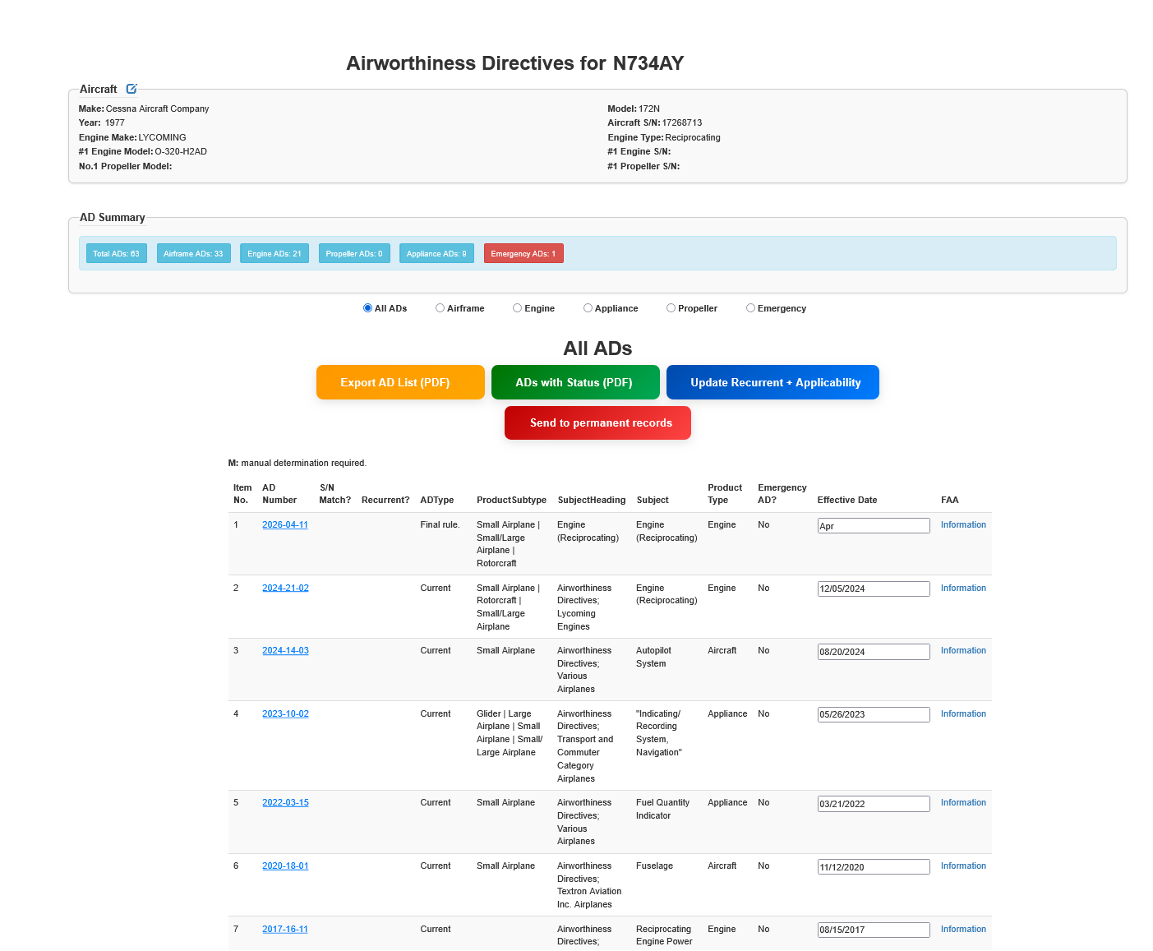Click the effective date field 05/26/2023
Screen dimensions: 1153x951
[x=874, y=714]
